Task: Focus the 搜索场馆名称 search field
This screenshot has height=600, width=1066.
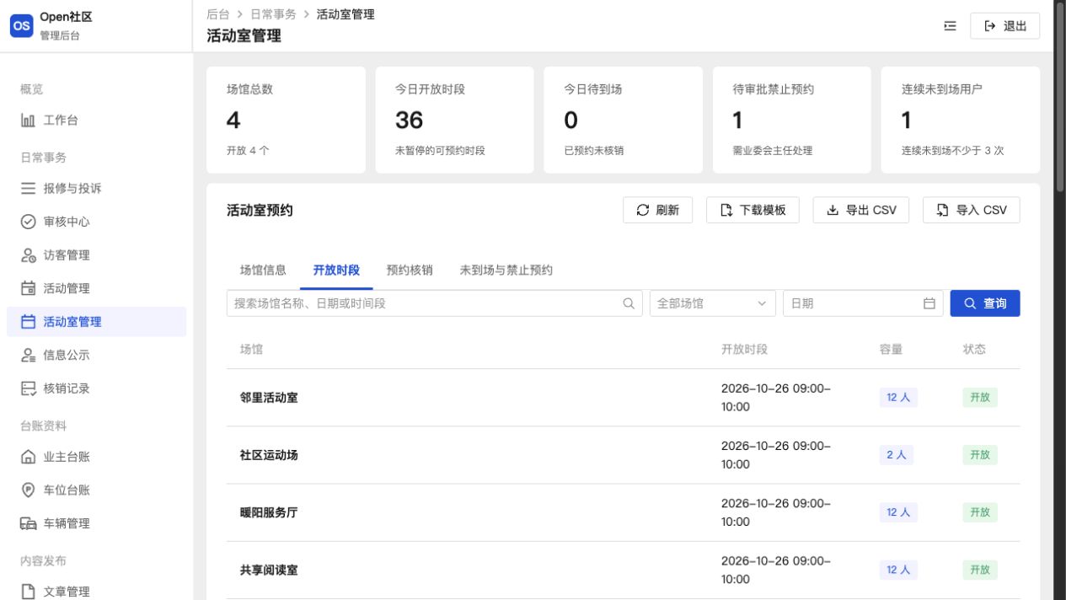Action: [x=435, y=303]
